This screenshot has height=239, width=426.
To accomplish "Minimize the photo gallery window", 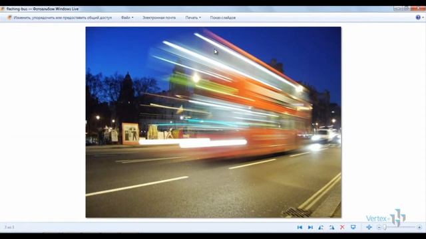I will click(x=398, y=9).
